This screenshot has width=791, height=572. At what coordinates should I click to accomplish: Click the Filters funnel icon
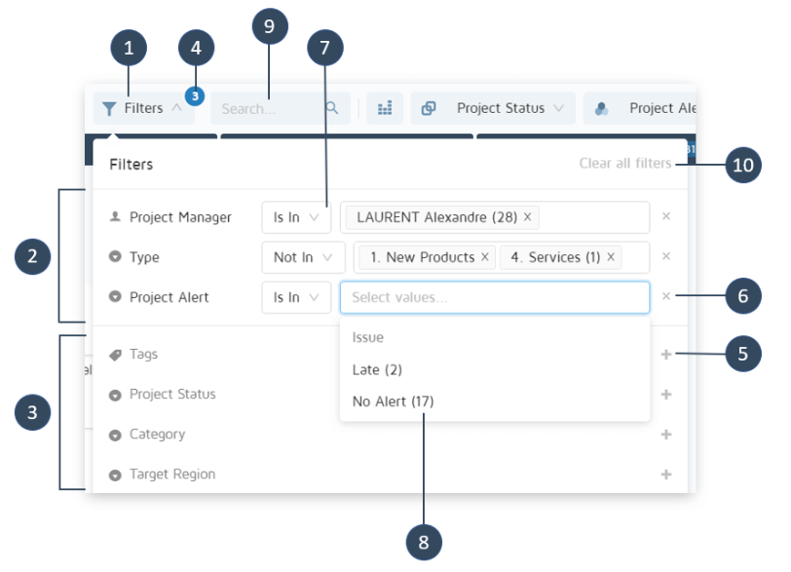click(x=109, y=109)
